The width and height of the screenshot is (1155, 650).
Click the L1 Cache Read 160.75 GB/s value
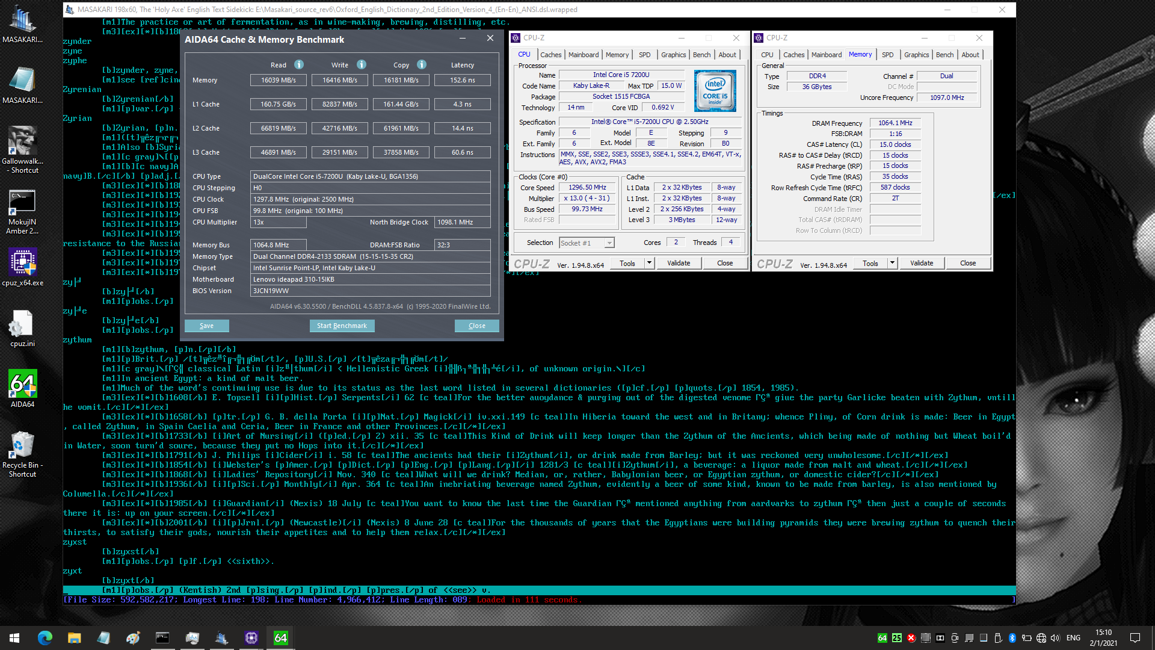[278, 104]
